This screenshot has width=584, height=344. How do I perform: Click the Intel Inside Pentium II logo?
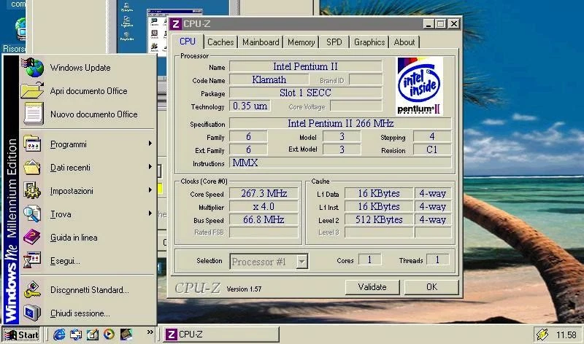(419, 86)
